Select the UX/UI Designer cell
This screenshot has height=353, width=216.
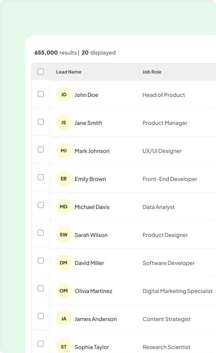[x=162, y=151]
